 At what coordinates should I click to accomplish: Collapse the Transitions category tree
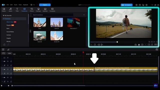click(4, 19)
